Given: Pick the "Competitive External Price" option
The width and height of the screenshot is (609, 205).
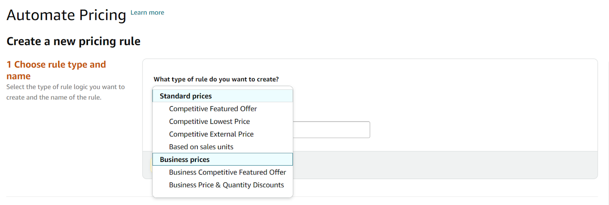Looking at the screenshot, I should point(211,134).
